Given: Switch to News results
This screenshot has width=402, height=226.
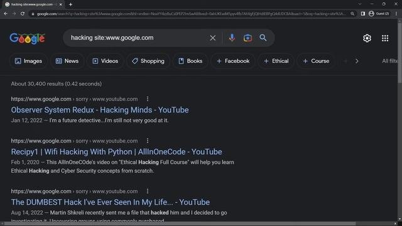Looking at the screenshot, I should coord(67,61).
